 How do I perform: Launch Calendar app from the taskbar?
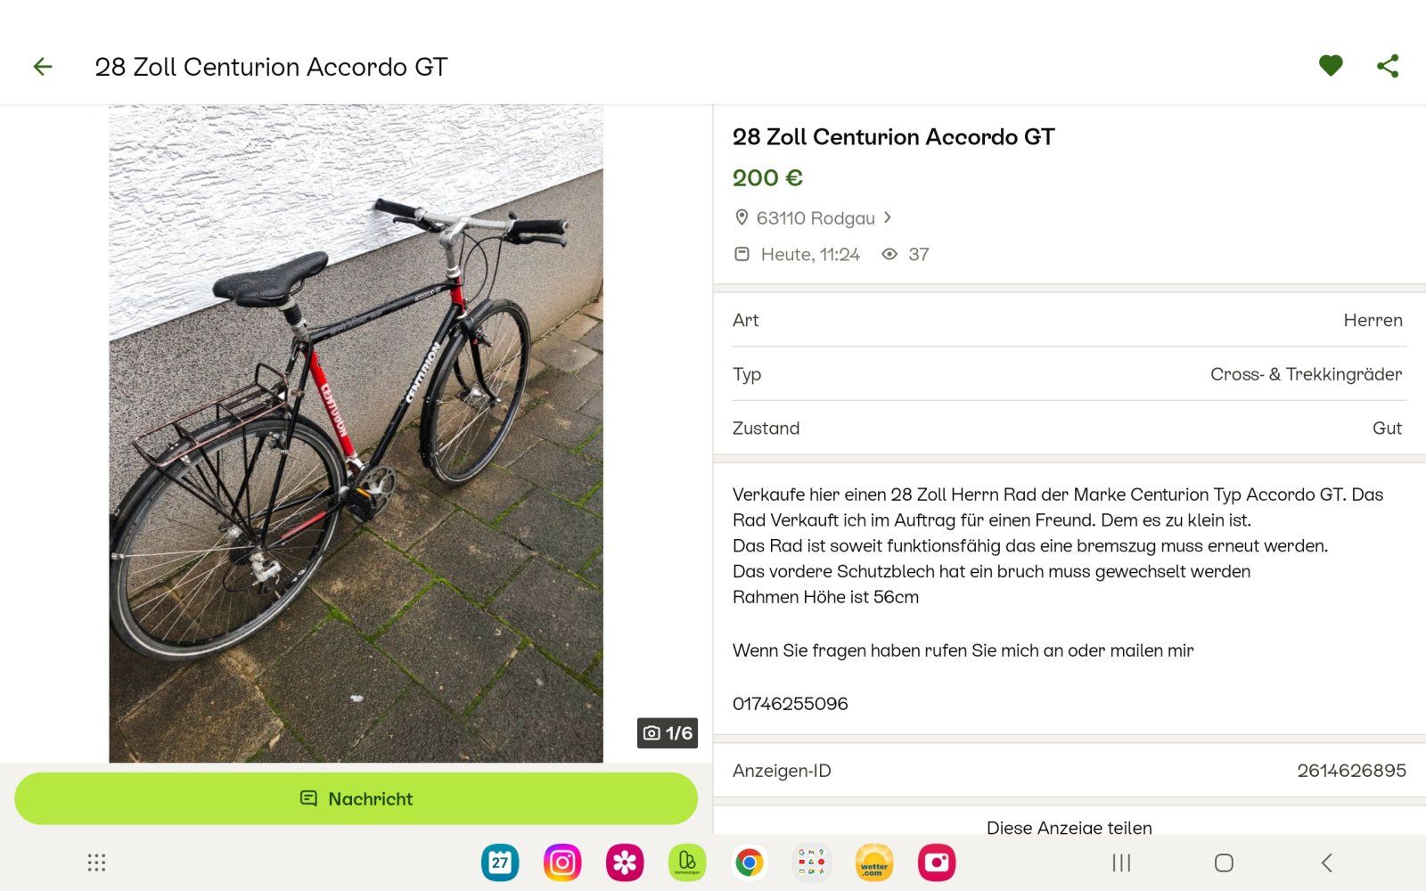point(500,862)
